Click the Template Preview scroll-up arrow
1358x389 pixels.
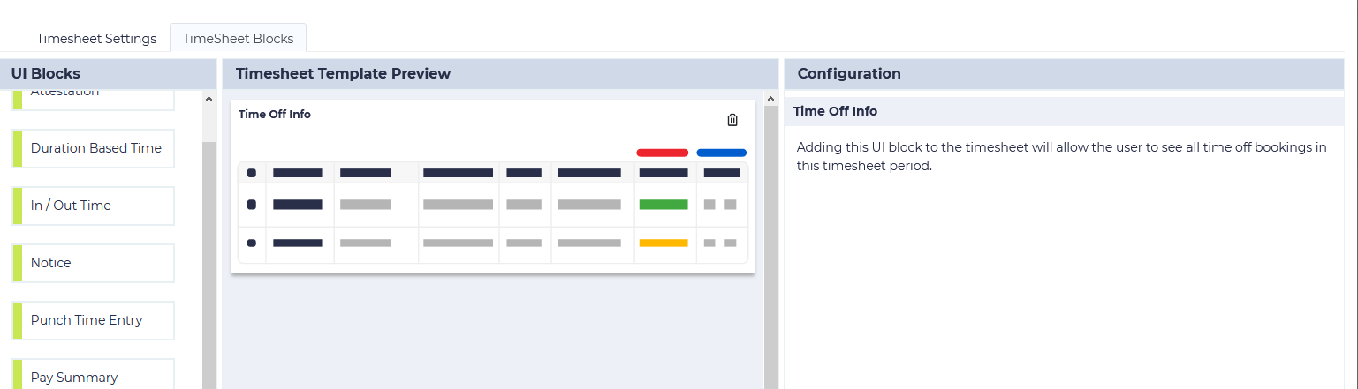(770, 99)
